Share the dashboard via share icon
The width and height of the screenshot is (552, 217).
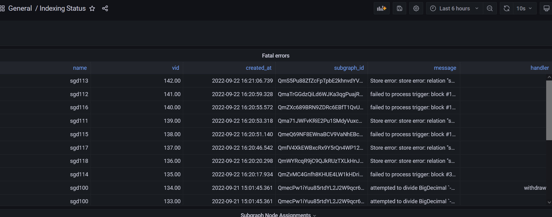[105, 8]
